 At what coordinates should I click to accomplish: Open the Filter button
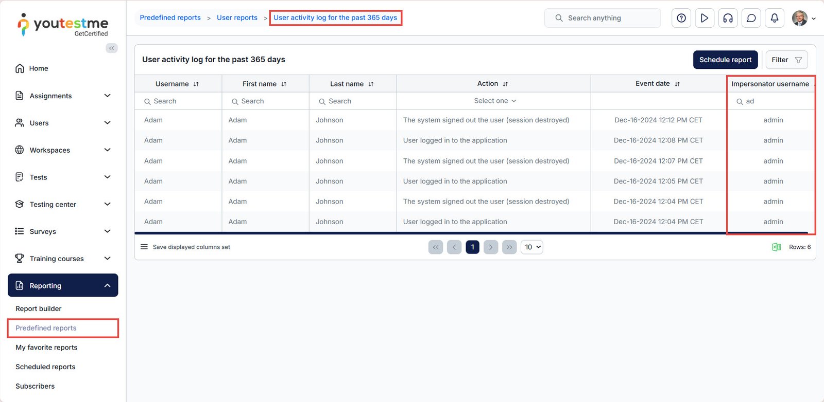point(786,60)
